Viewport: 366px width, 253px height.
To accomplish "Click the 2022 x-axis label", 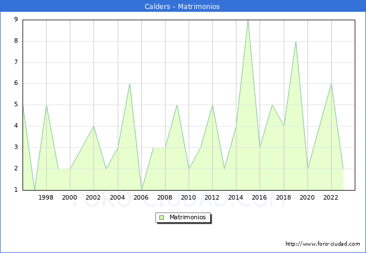I will [x=331, y=197].
